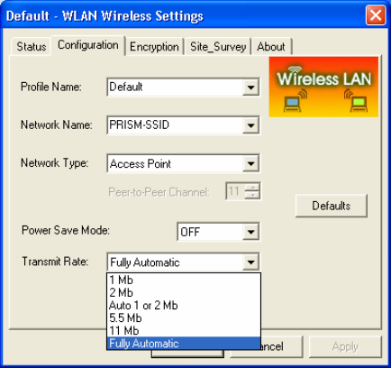Go to the Site_Survey tab
Image resolution: width=391 pixels, height=368 pixels.
pyautogui.click(x=218, y=47)
